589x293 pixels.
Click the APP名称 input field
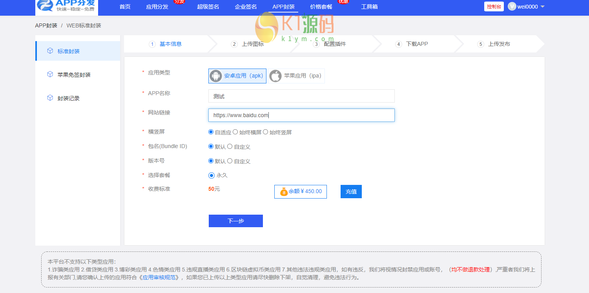[x=301, y=96]
